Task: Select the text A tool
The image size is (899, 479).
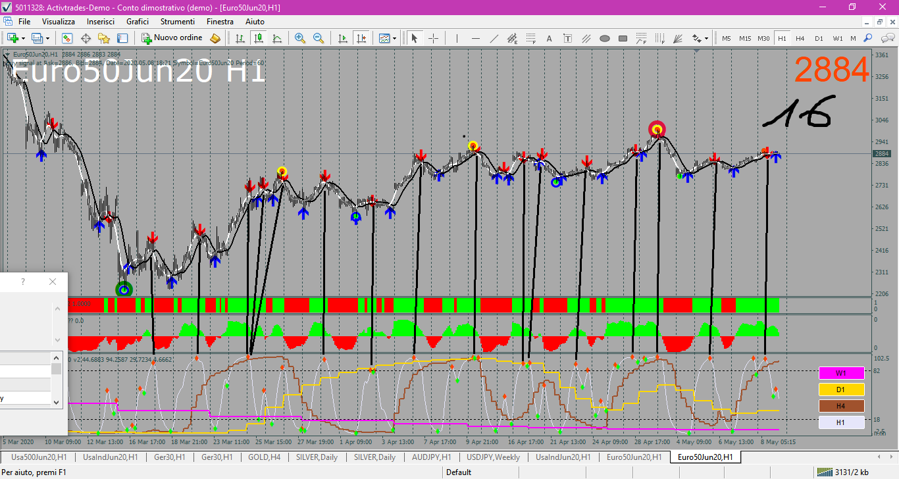Action: point(549,38)
